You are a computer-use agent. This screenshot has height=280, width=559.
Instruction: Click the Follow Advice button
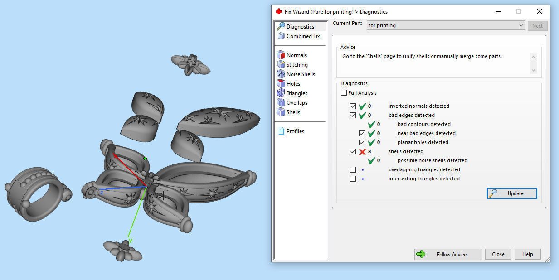pyautogui.click(x=448, y=254)
